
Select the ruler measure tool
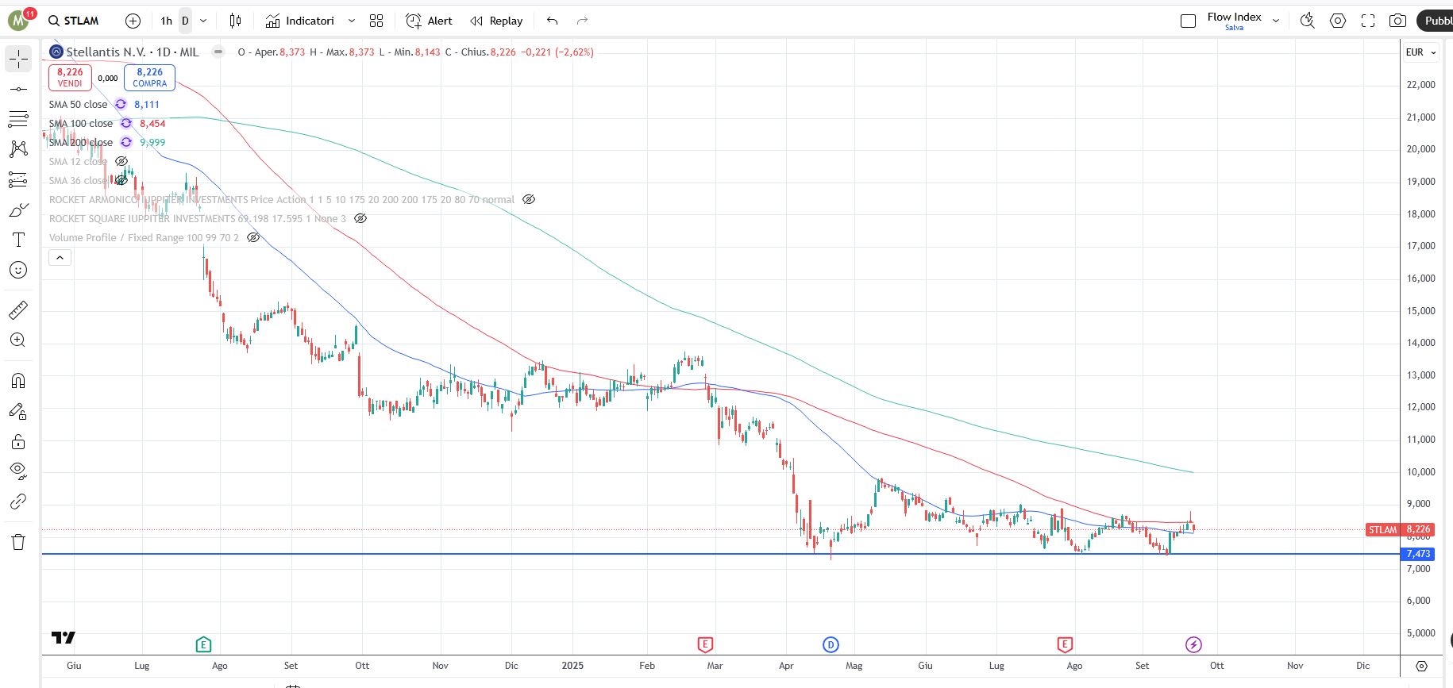18,310
